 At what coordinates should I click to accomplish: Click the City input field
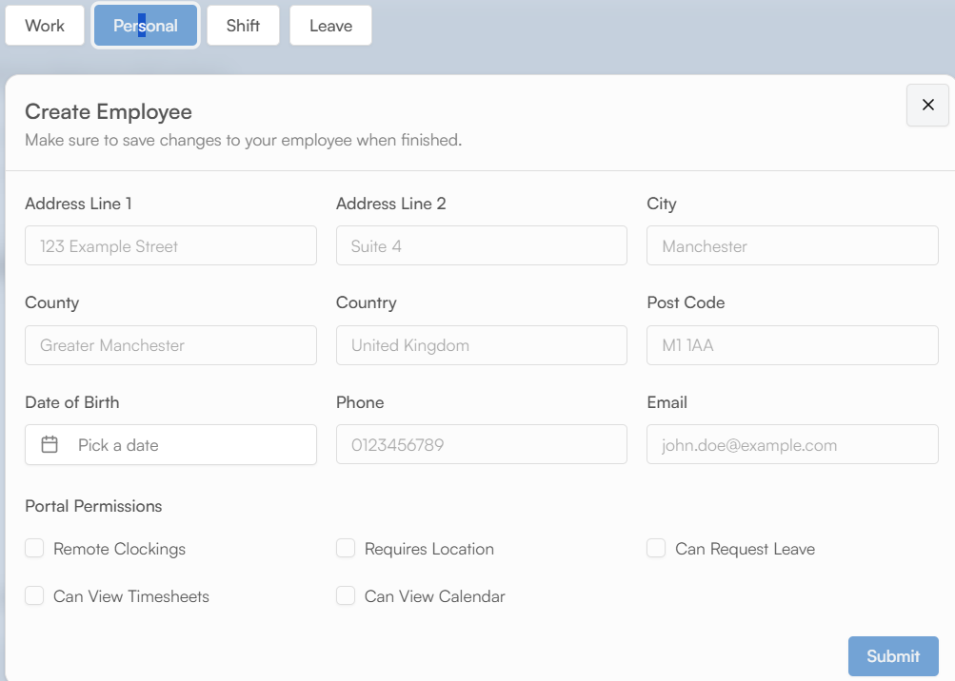(x=792, y=246)
